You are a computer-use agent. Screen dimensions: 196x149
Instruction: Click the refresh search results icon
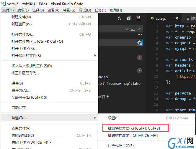119,19
